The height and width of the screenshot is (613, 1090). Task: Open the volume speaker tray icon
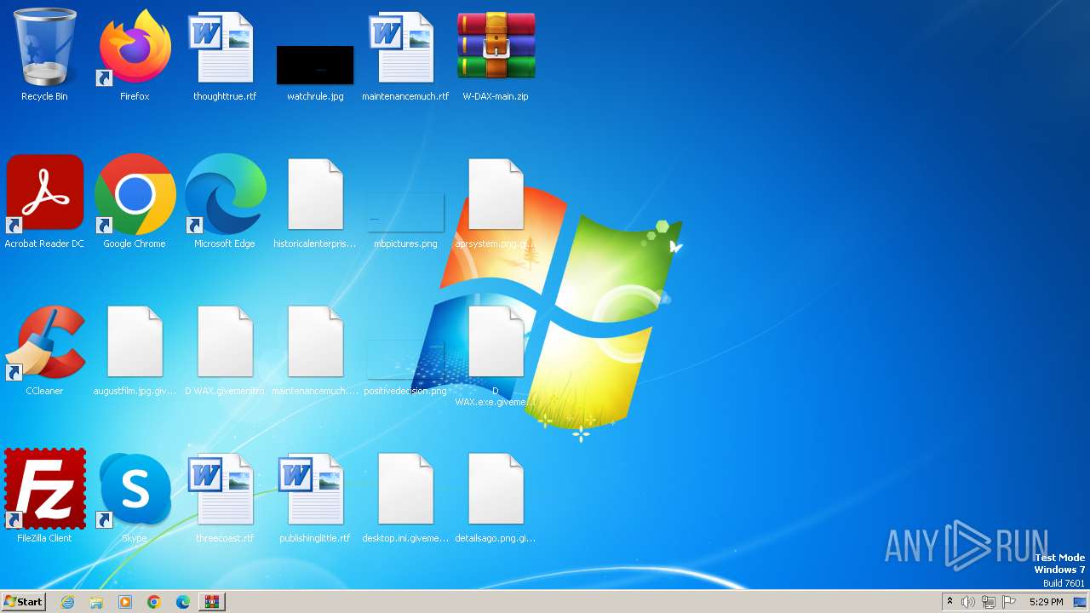click(968, 602)
